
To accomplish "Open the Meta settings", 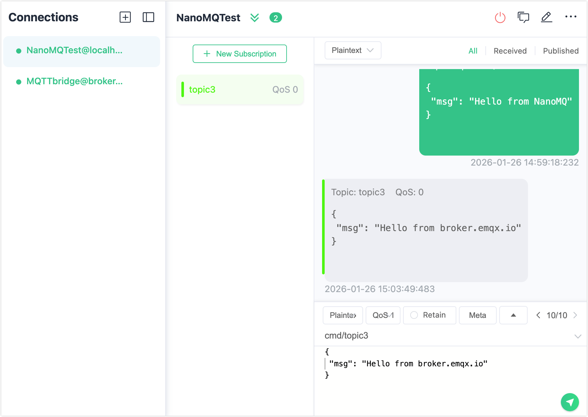I will click(478, 315).
